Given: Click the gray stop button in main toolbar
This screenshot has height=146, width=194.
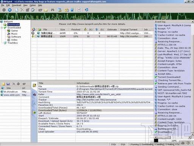Looking at the screenshot, I should tap(4, 10).
